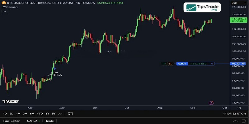Click the blue buy arrow marker on chart

coord(54,68)
